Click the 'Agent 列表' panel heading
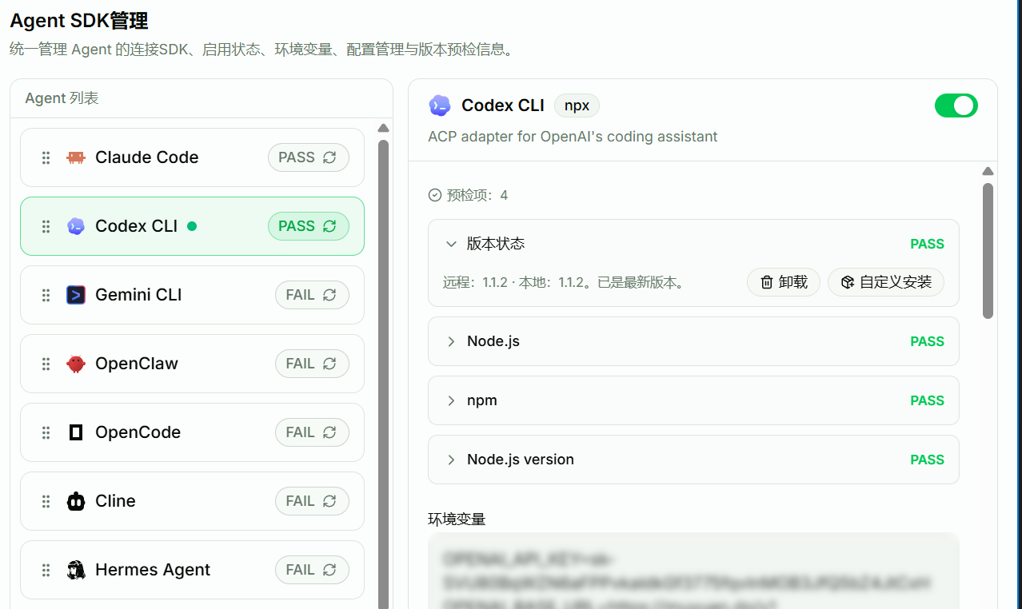This screenshot has height=609, width=1022. 62,98
